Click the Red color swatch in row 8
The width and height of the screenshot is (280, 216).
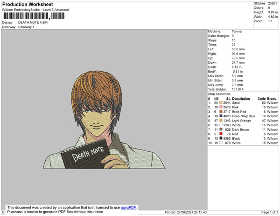point(221,134)
